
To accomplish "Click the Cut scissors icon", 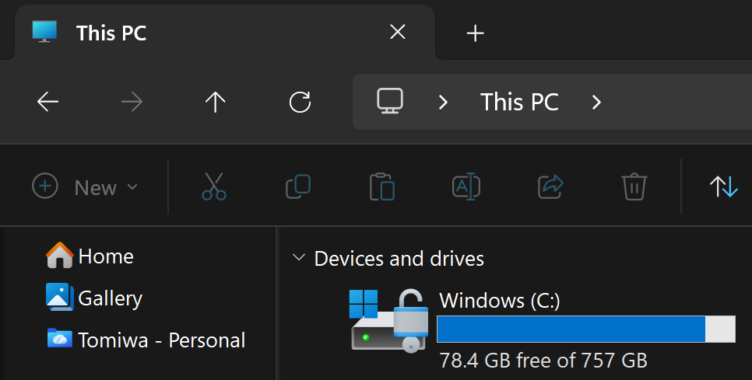I will point(214,187).
